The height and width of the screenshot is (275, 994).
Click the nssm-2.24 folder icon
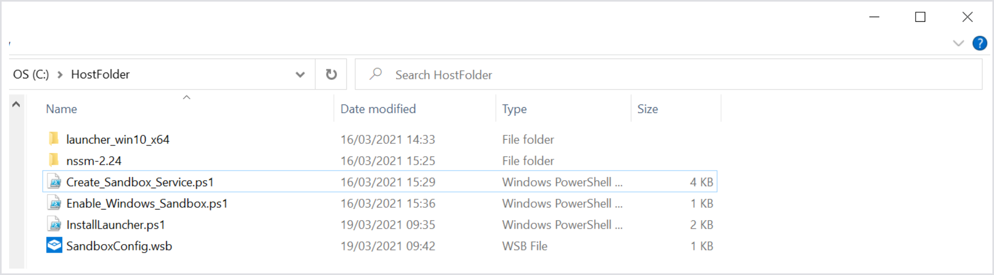(54, 160)
